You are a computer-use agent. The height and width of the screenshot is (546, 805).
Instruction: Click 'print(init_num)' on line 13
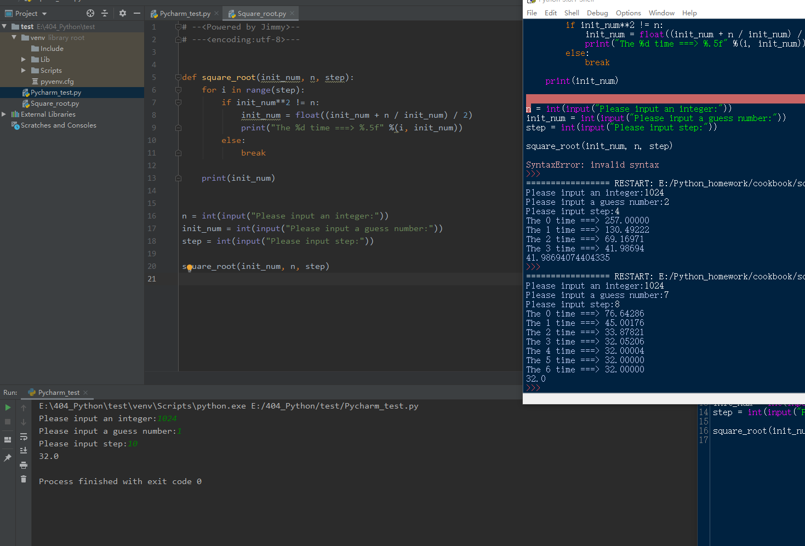coord(238,178)
